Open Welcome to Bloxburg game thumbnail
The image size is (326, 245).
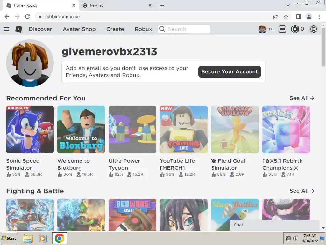pyautogui.click(x=81, y=130)
